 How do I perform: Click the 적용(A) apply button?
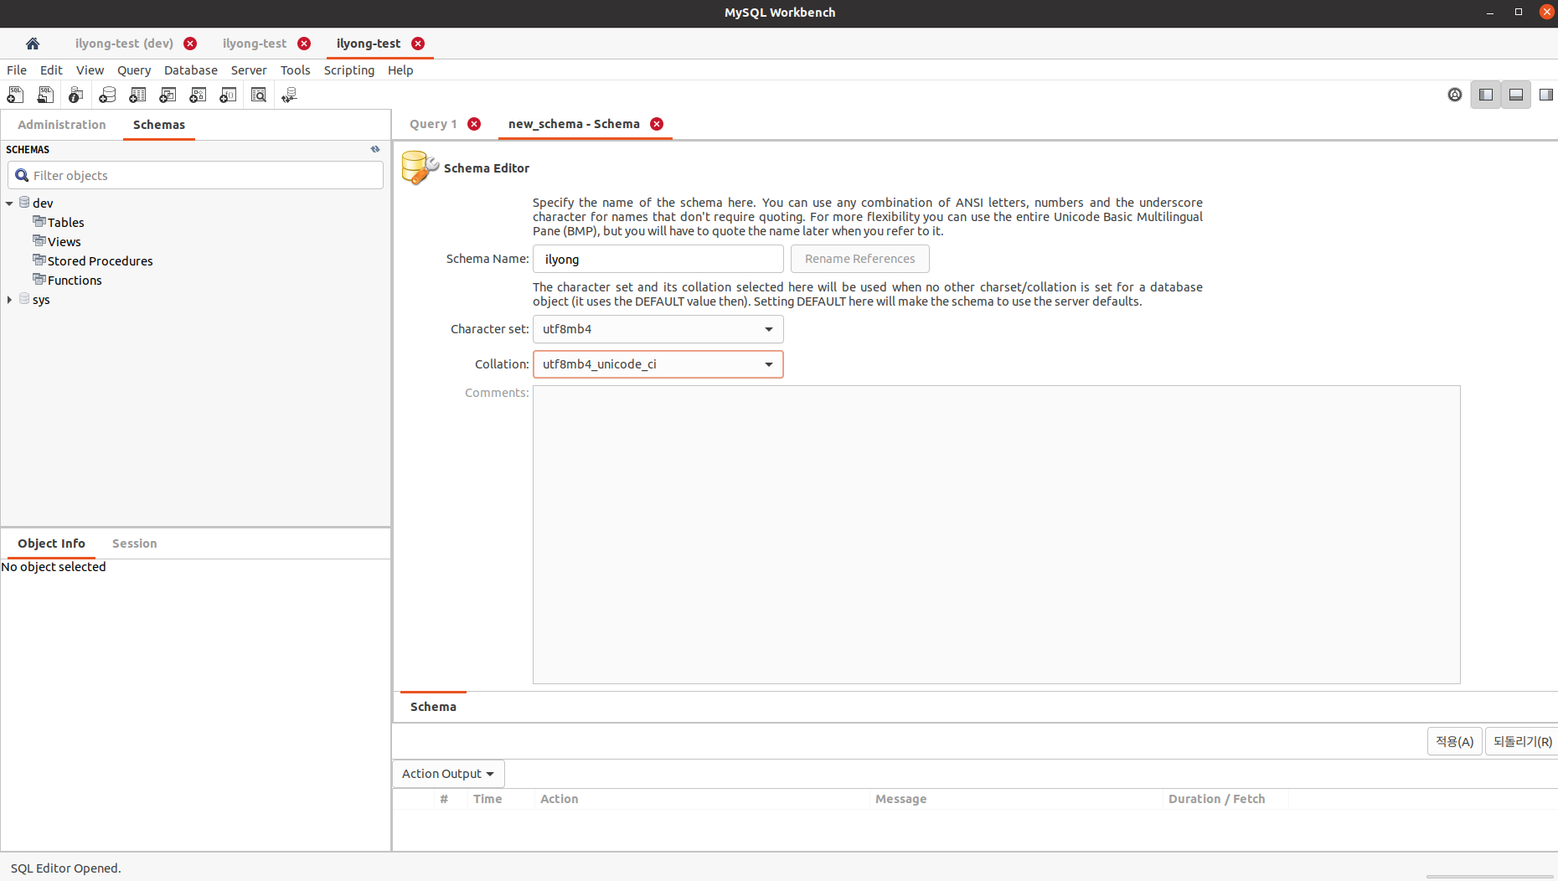tap(1455, 741)
